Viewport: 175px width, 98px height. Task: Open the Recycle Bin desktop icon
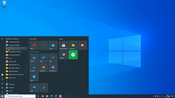pyautogui.click(x=4, y=4)
